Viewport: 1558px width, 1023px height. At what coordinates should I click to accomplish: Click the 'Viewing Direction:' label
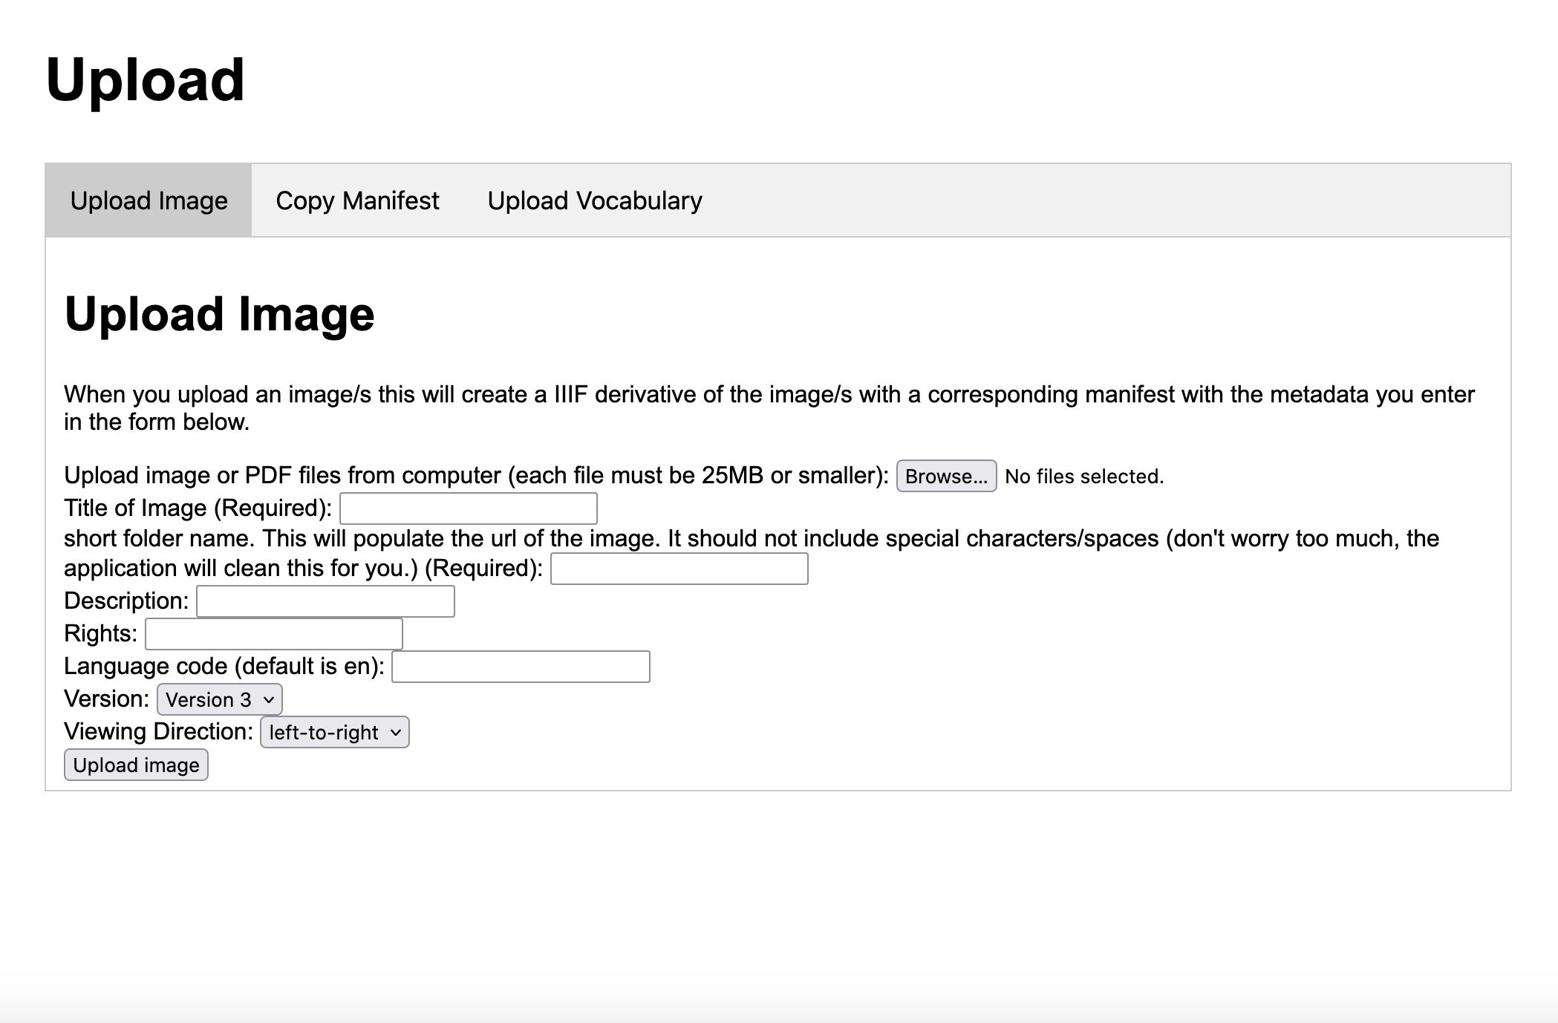[x=159, y=731]
